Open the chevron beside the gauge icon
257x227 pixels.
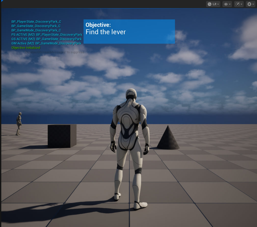tap(241, 4)
